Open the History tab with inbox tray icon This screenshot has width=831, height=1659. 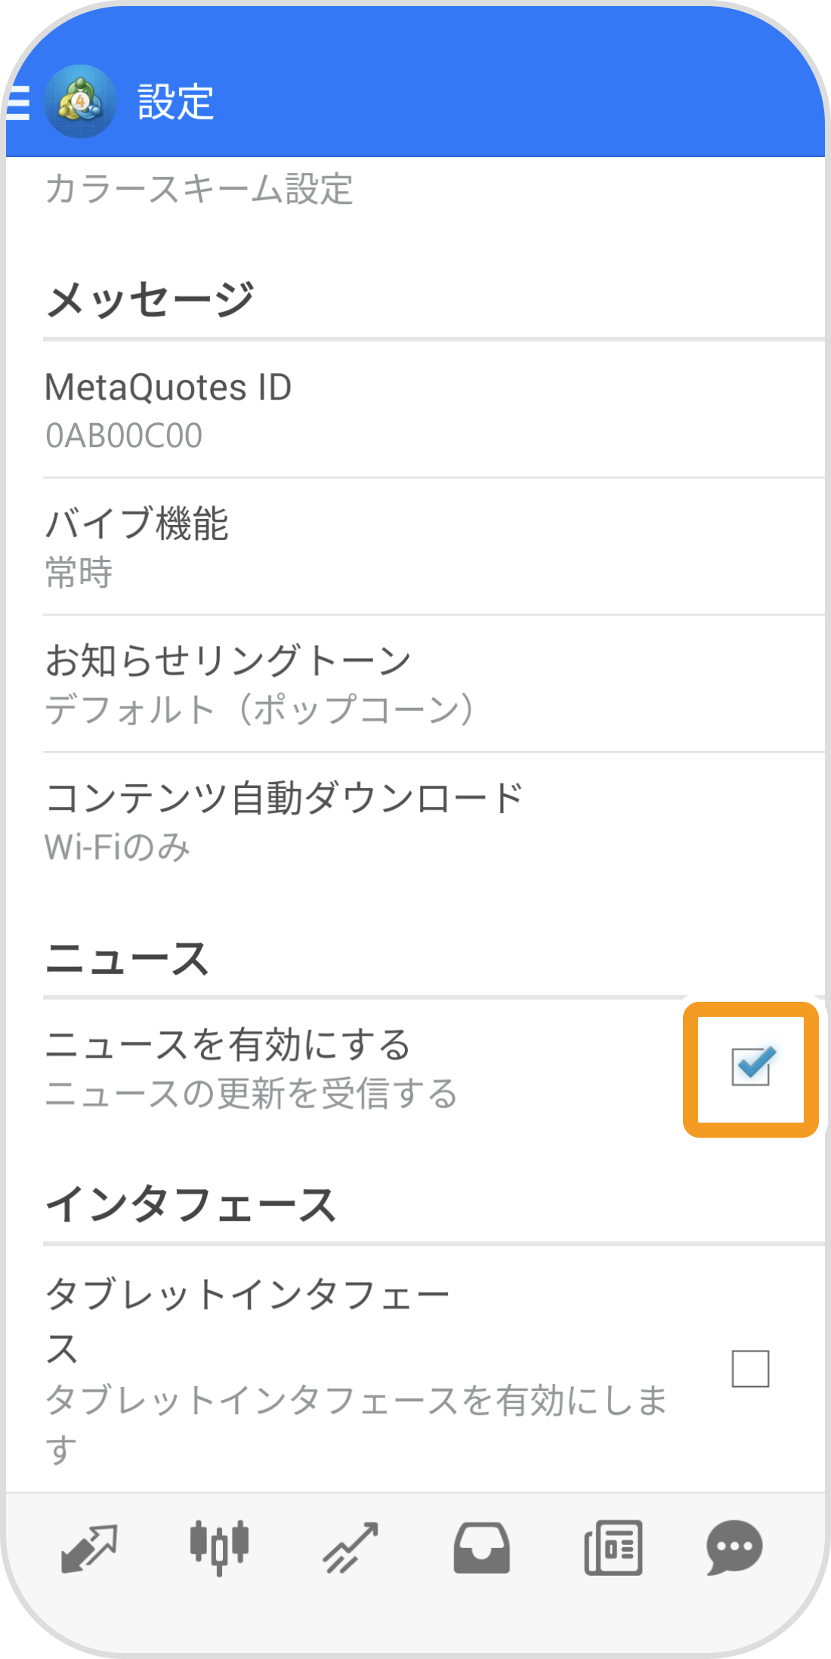(481, 1547)
